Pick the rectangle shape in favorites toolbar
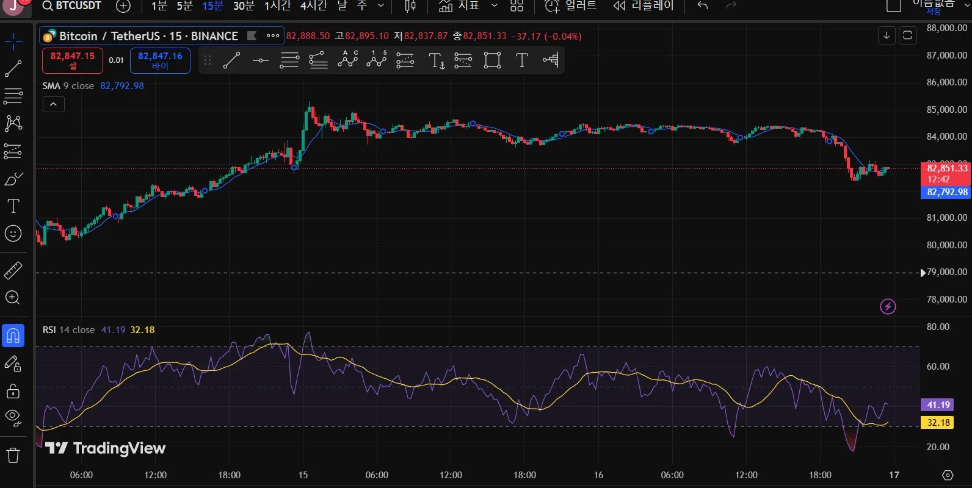Image resolution: width=972 pixels, height=488 pixels. click(492, 60)
